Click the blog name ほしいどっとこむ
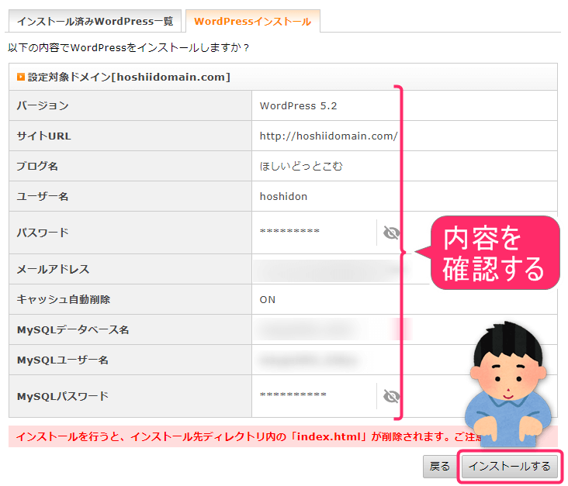Viewport: 568px width, 486px height. tap(301, 166)
